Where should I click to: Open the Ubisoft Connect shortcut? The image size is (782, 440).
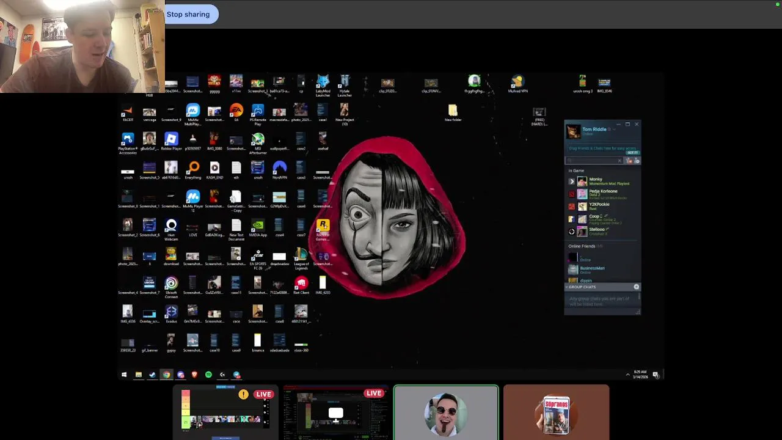tap(171, 287)
